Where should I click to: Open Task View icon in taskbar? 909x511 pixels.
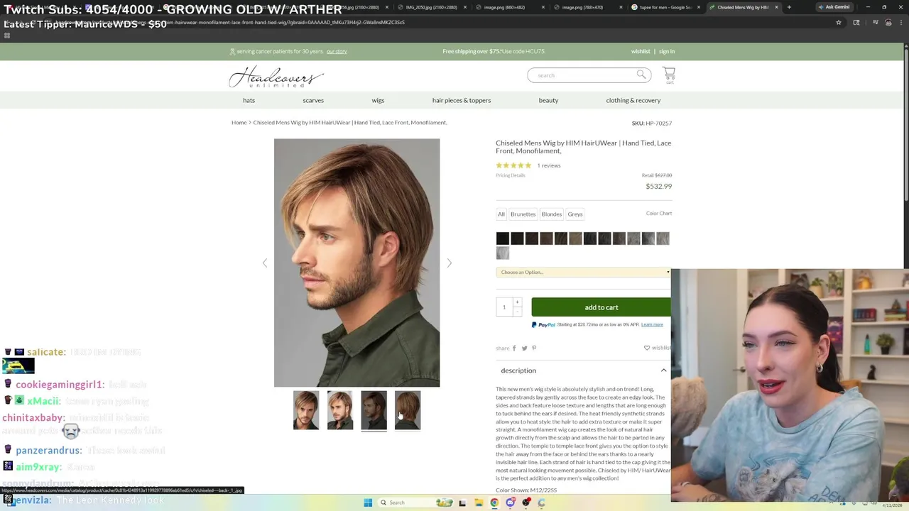[x=462, y=502]
